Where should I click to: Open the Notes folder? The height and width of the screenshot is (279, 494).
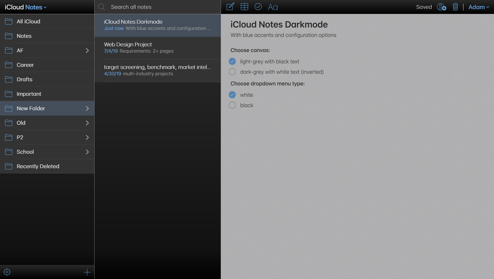[x=47, y=36]
